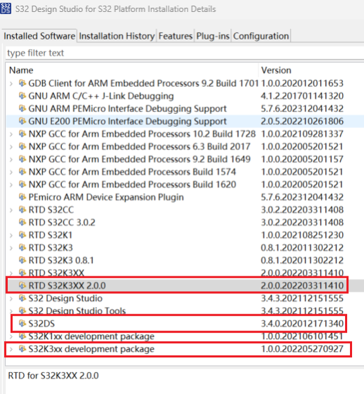
Task: Expand the RTD S32K3 group
Action: click(x=11, y=248)
